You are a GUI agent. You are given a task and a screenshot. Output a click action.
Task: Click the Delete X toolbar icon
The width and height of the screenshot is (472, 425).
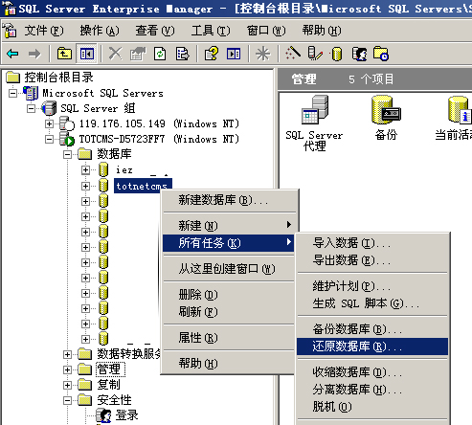pyautogui.click(x=115, y=54)
